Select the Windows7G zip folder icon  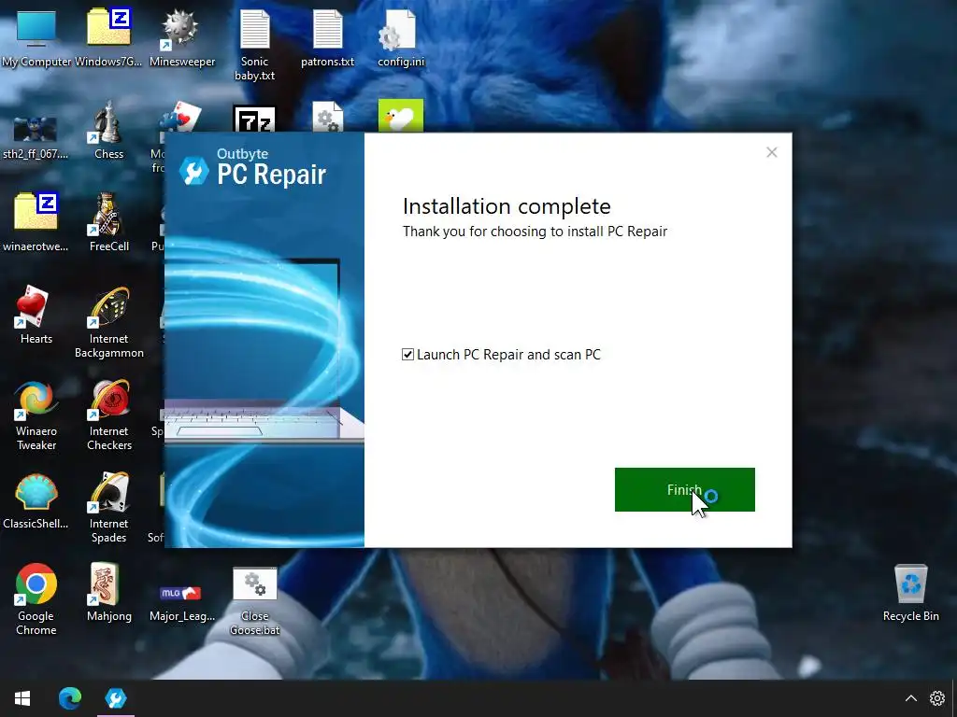[x=108, y=37]
